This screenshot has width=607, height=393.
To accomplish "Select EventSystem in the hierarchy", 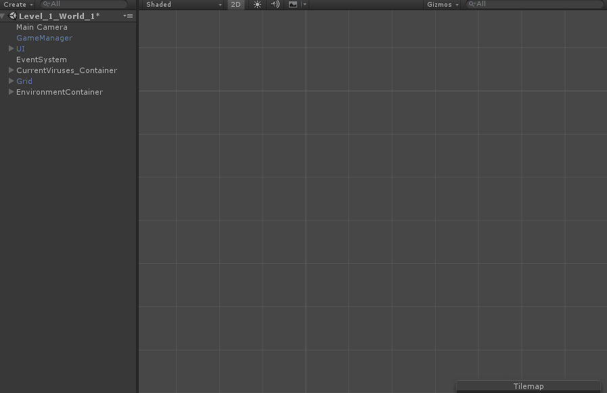I will click(41, 60).
